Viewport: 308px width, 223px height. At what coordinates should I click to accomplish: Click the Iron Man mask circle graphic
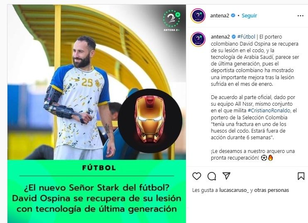[x=150, y=121]
